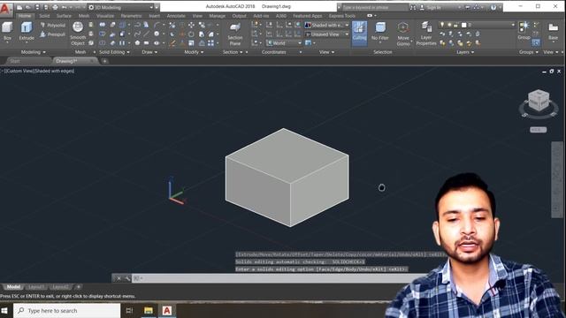The height and width of the screenshot is (318, 566).
Task: Close the command line window
Action: 119,278
